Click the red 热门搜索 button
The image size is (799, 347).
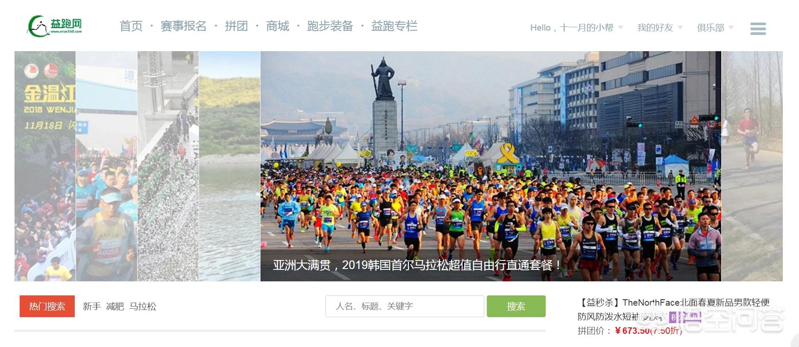pos(47,306)
